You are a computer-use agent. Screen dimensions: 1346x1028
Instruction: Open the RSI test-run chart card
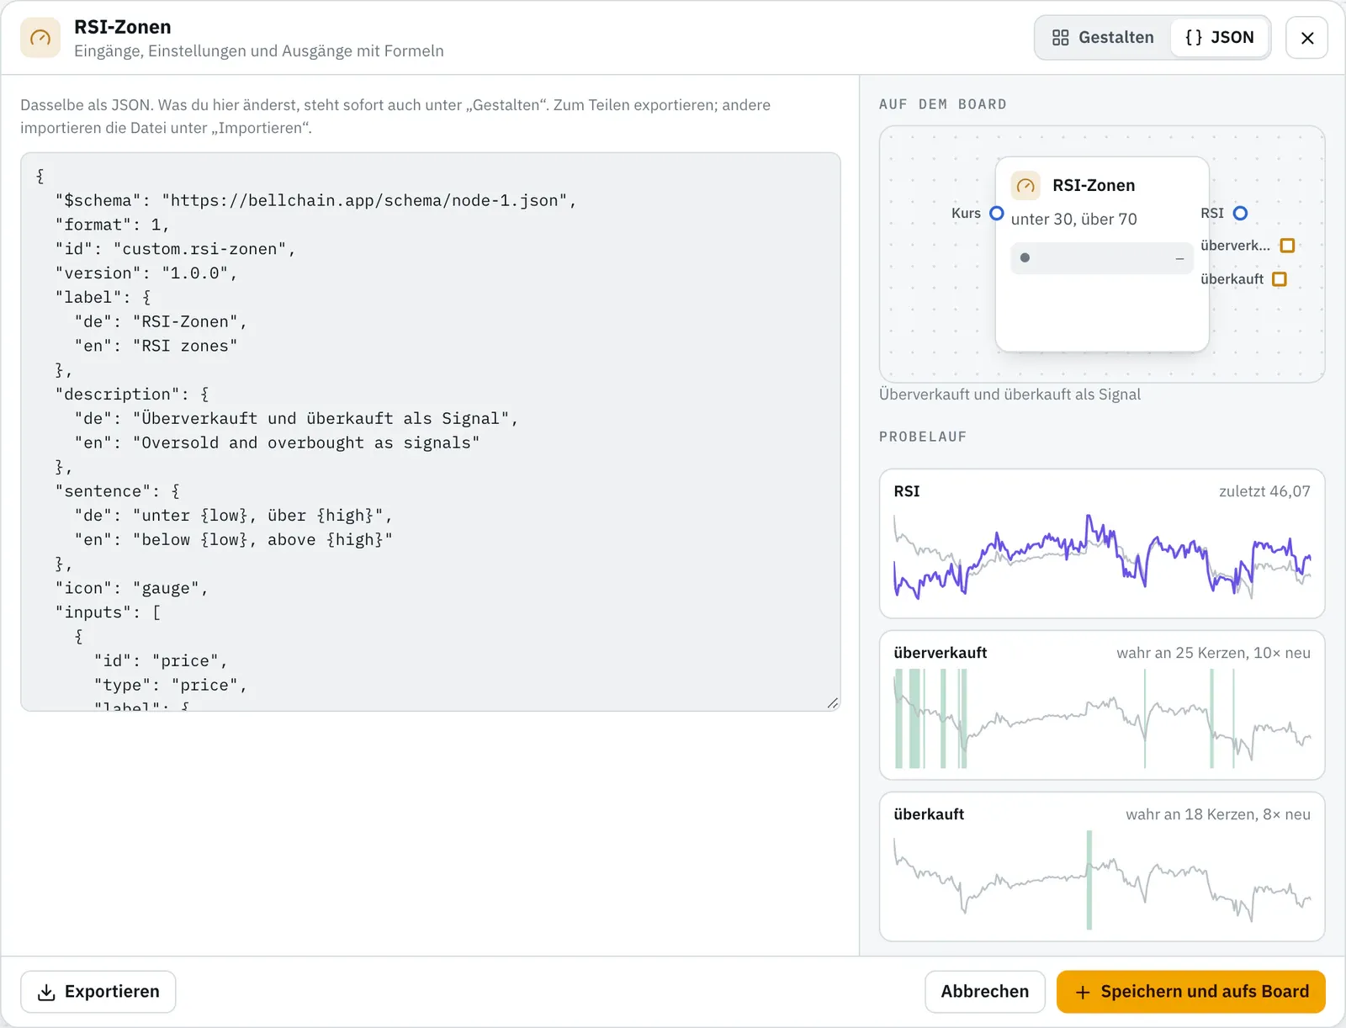point(1102,543)
